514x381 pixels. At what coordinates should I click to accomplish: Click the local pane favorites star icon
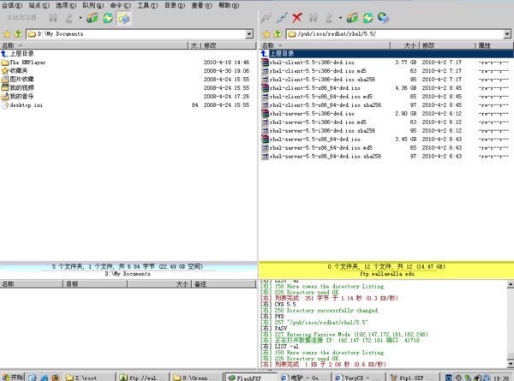6,33
